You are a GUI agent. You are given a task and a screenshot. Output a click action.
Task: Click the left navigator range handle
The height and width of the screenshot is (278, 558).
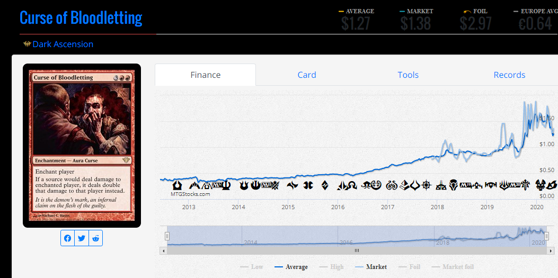(x=167, y=236)
